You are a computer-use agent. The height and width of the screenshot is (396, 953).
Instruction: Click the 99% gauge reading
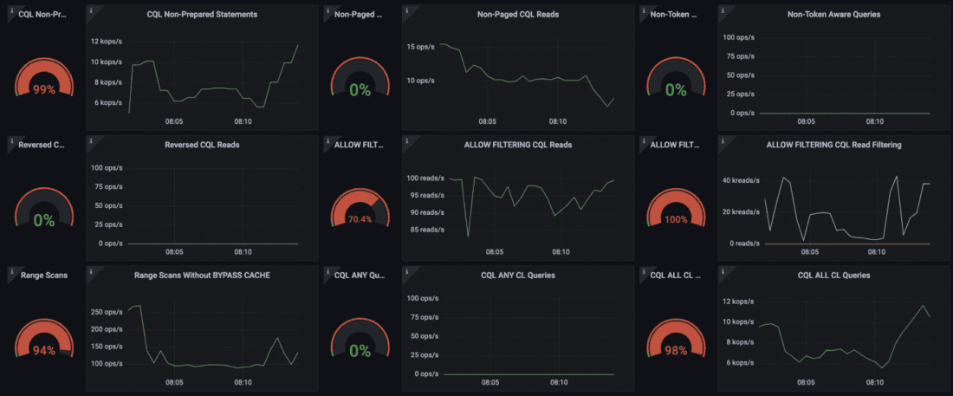tap(44, 89)
